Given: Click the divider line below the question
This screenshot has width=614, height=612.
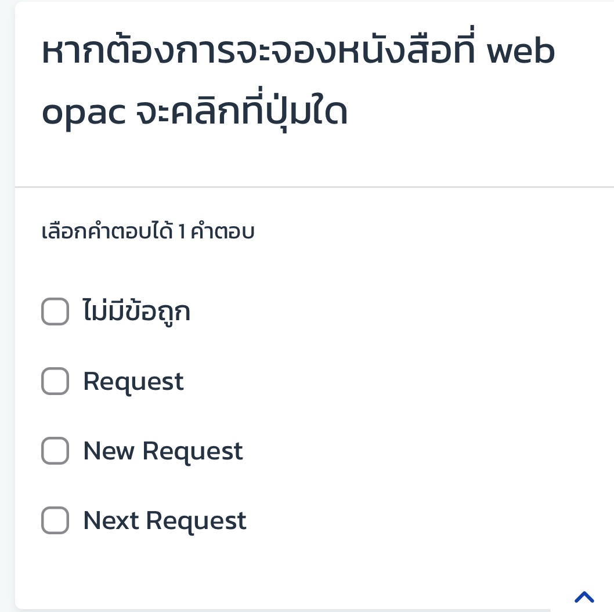Looking at the screenshot, I should (313, 186).
